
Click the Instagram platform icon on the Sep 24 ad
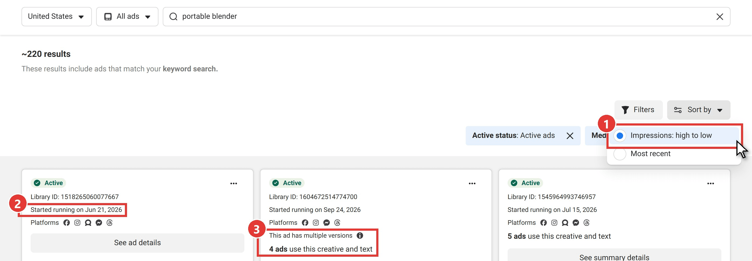pos(316,223)
